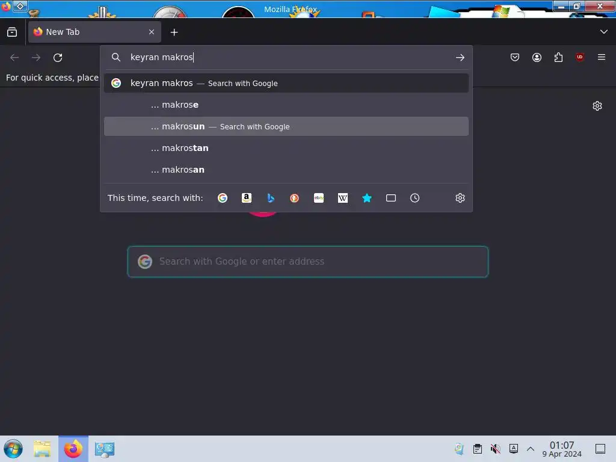
Task: Expand hidden system tray icons arrow
Action: pos(531,449)
